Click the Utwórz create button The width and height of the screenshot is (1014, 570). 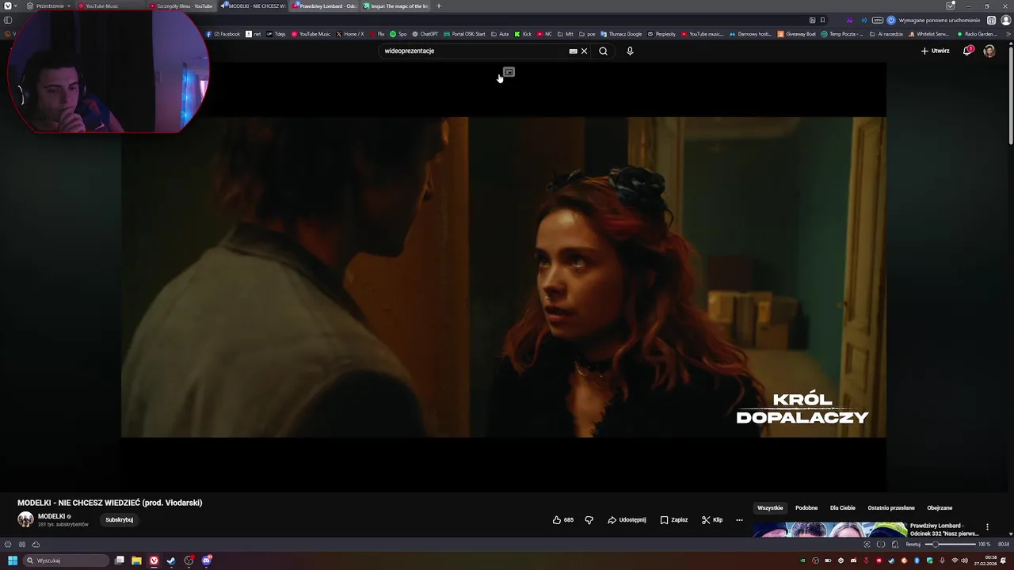(935, 51)
